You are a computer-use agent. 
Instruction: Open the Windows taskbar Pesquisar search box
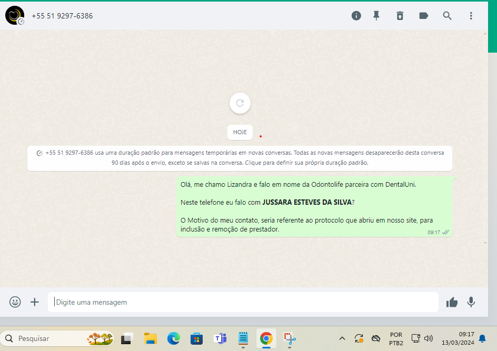coord(57,338)
